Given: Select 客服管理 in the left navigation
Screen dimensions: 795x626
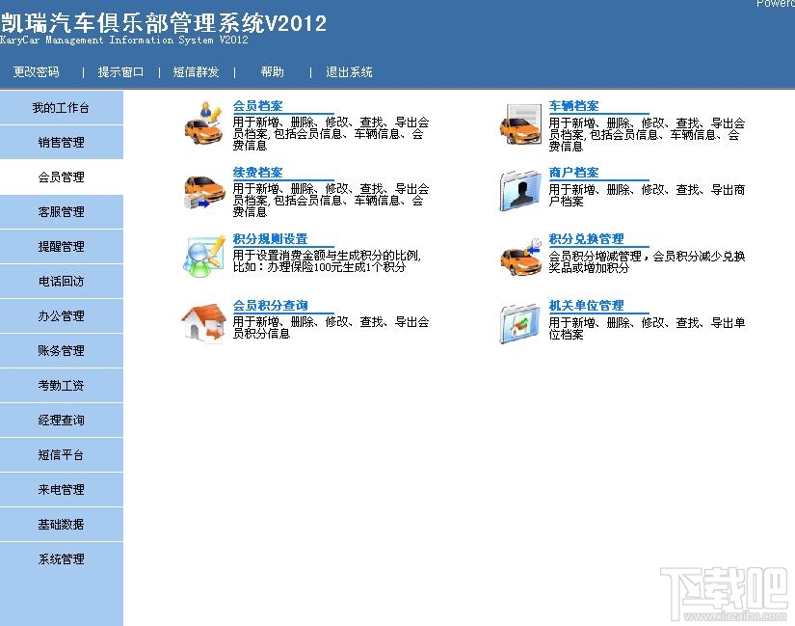Looking at the screenshot, I should [62, 211].
